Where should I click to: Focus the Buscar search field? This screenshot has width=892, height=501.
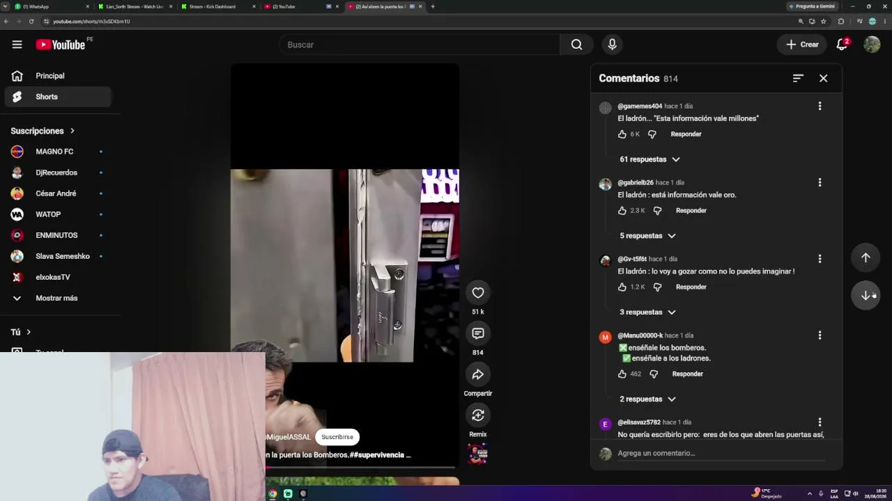click(420, 45)
